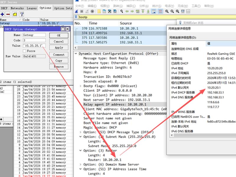The image size is (236, 177).
Task: Click Wireshark reload capture file icon
Action: (x=115, y=11)
